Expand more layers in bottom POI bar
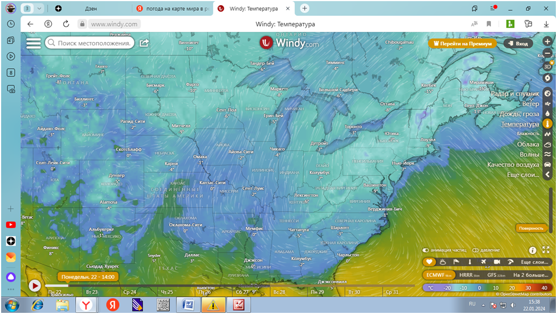The width and height of the screenshot is (557, 314). pyautogui.click(x=534, y=262)
